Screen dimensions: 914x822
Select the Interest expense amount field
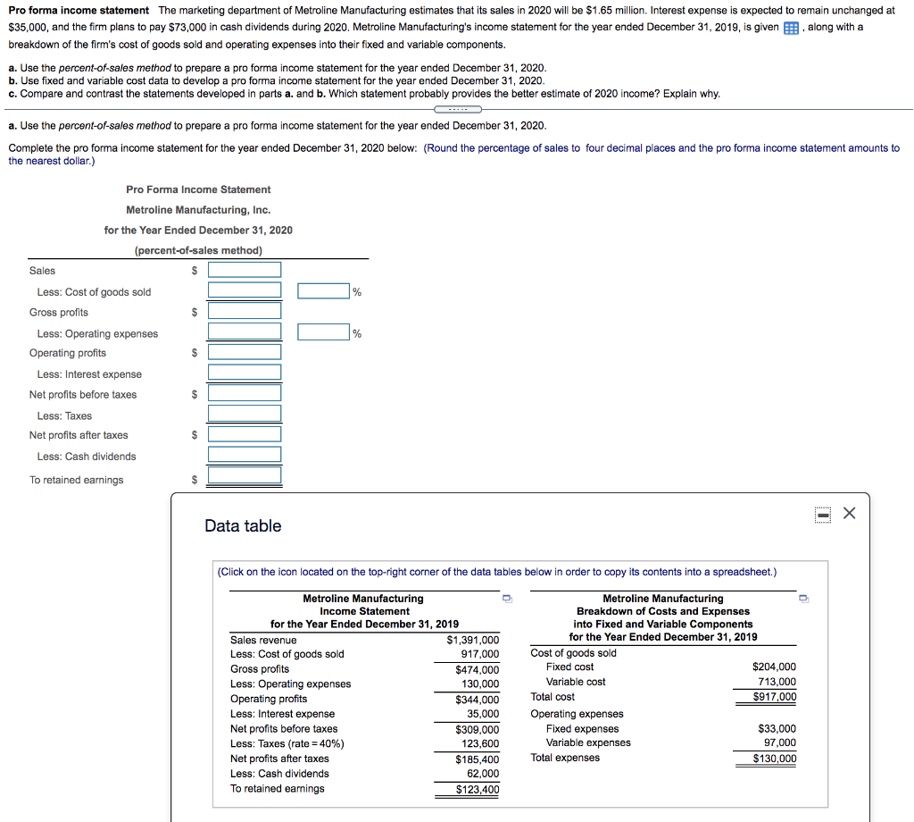click(x=245, y=373)
